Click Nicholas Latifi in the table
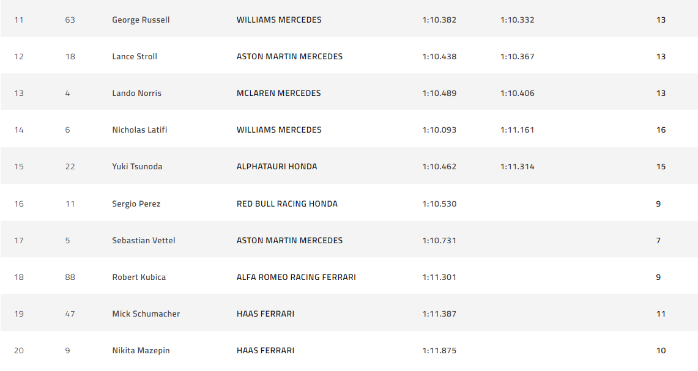 pos(139,130)
